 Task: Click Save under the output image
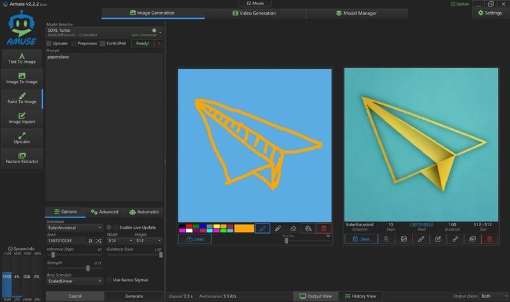pos(361,239)
